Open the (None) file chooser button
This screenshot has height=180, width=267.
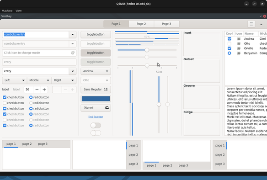[96, 108]
